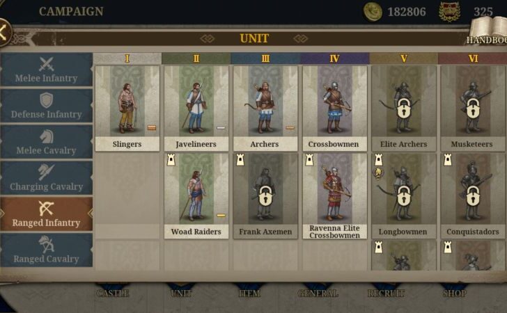507x313 pixels.
Task: Click the tier IV column header
Action: [335, 58]
